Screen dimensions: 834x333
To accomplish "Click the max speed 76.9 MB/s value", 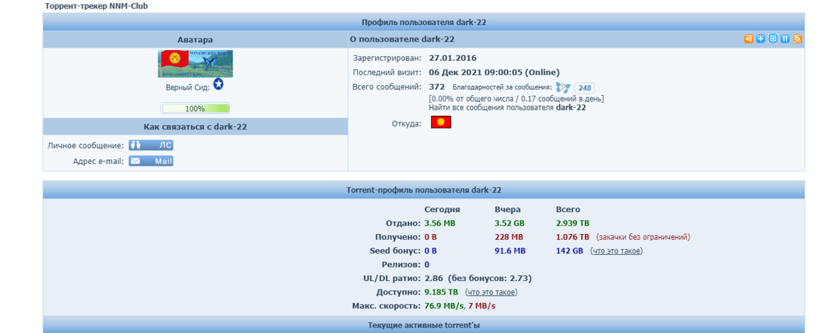I will pos(444,306).
